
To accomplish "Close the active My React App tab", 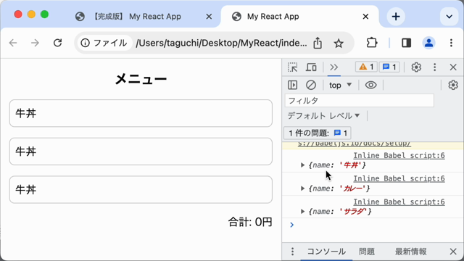I will pyautogui.click(x=365, y=17).
